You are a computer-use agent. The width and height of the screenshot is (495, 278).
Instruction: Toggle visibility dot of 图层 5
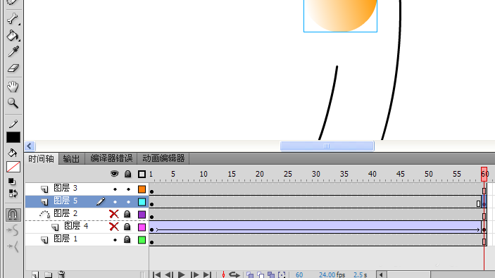115,202
